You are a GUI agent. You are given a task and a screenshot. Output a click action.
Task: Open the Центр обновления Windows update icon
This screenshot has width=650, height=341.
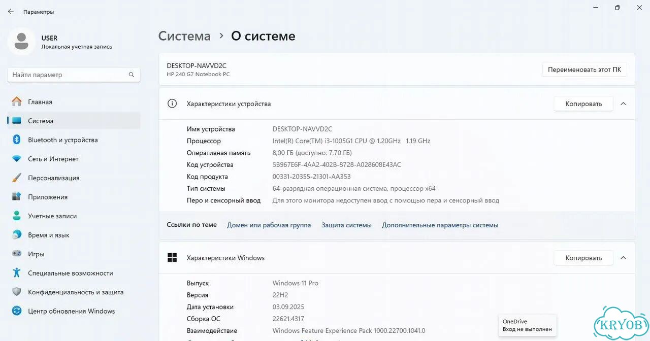pos(17,311)
